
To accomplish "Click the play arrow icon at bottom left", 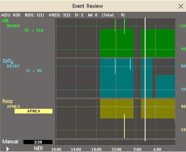I will click(x=8, y=149).
